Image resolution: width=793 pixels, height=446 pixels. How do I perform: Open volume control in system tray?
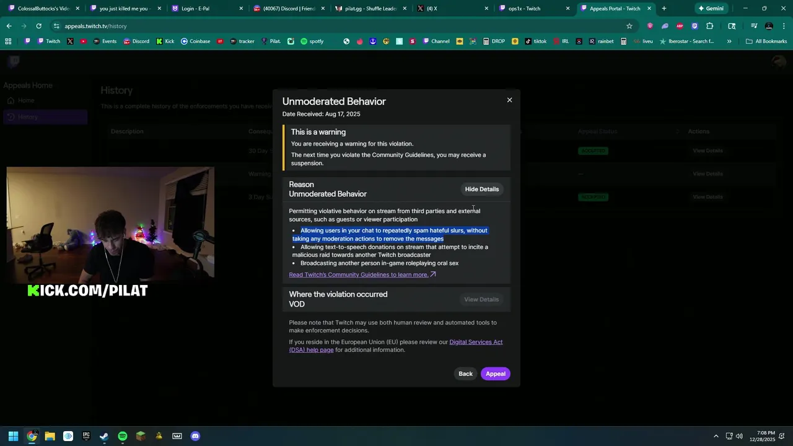point(739,436)
